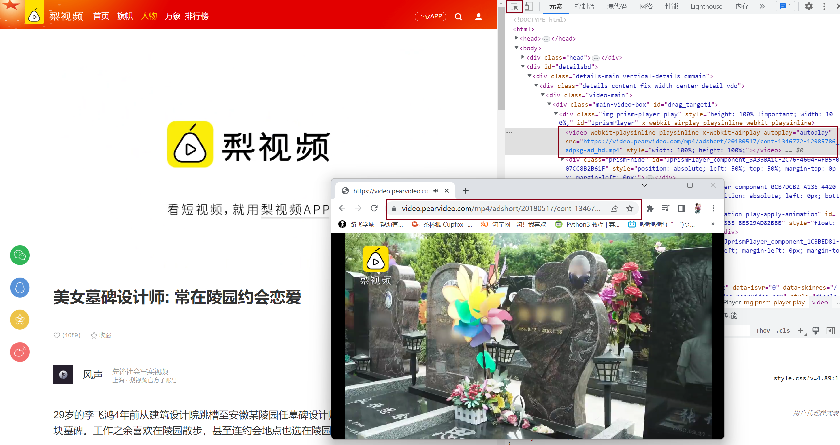Open the extensions puzzle icon

pyautogui.click(x=650, y=208)
